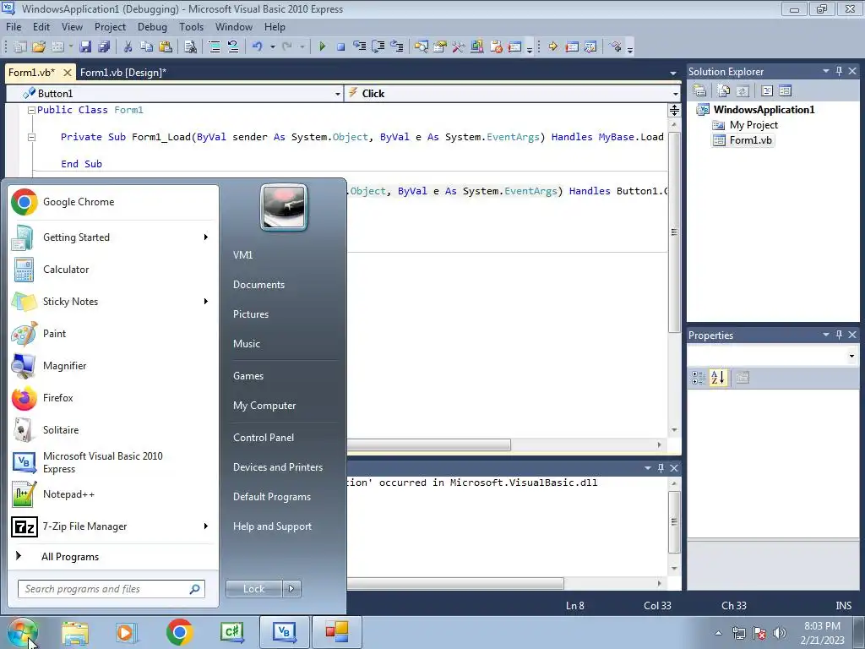Cut selection using the scissors icon
The width and height of the screenshot is (865, 649).
(128, 47)
